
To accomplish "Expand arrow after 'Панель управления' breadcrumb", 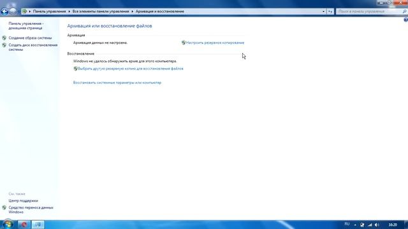I will 69,11.
